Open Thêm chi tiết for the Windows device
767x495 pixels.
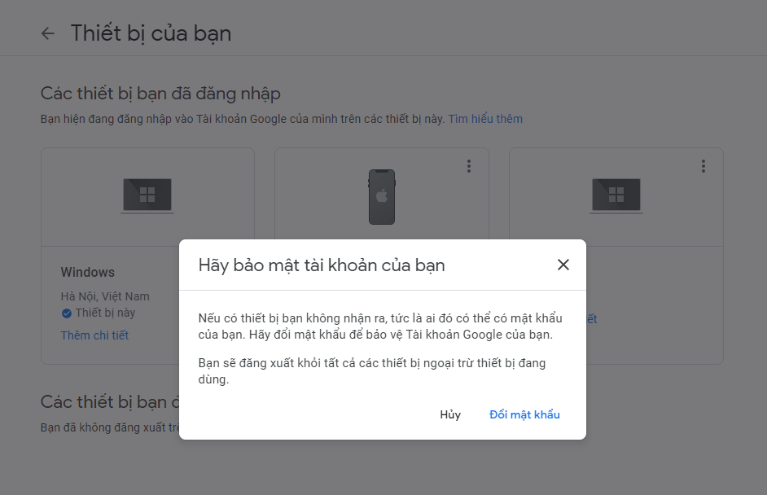(94, 335)
